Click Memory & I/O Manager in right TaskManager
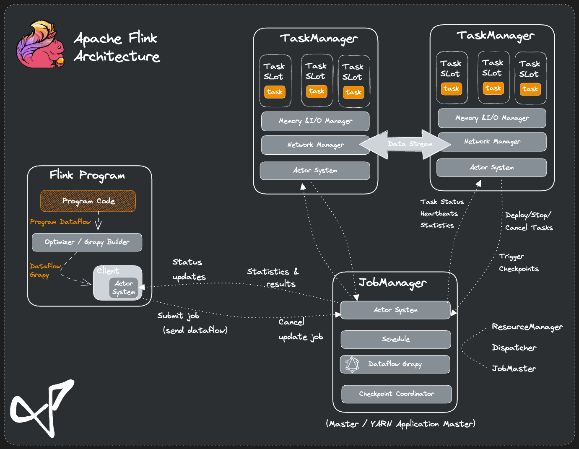Viewport: 579px width, 449px height. click(492, 118)
